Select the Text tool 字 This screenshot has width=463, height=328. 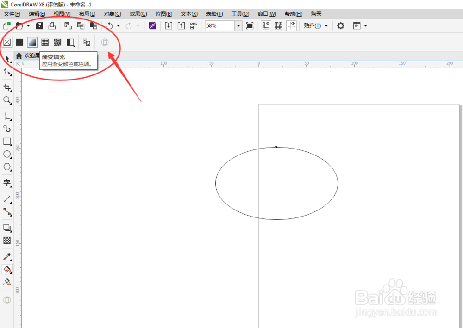(x=7, y=183)
